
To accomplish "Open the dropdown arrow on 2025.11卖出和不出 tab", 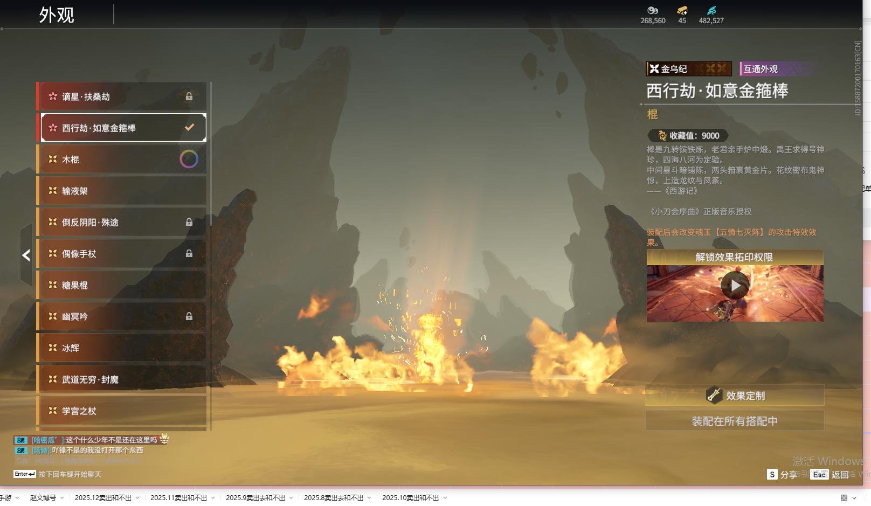I will pyautogui.click(x=213, y=498).
